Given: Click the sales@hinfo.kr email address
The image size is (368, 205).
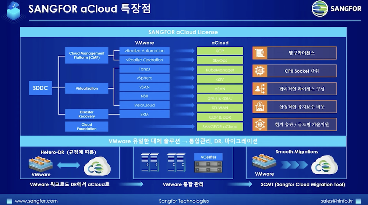Looking at the screenshot, I should pyautogui.click(x=337, y=201).
